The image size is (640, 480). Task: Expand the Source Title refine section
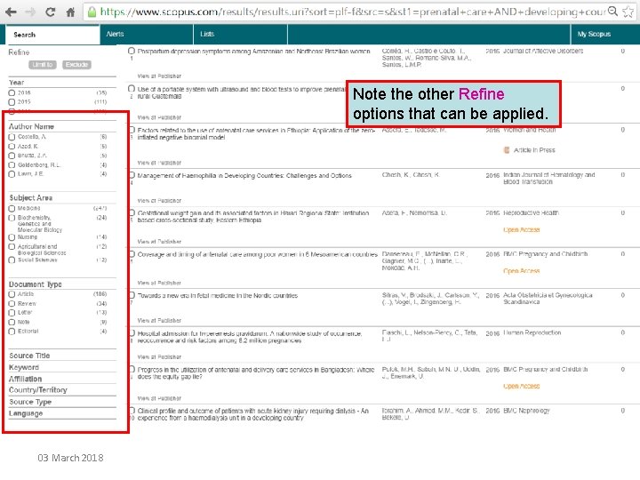29,356
